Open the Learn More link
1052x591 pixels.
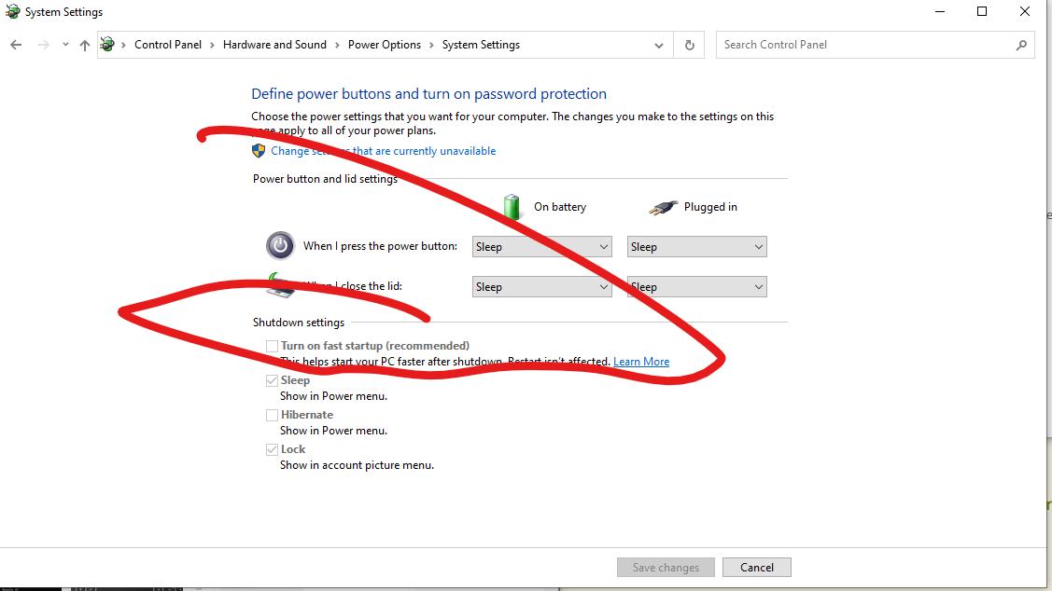pos(640,361)
